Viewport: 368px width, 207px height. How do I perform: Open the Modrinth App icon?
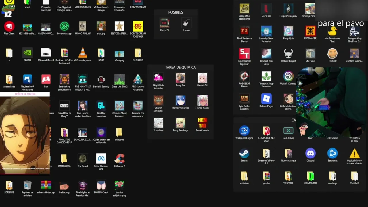(64, 26)
